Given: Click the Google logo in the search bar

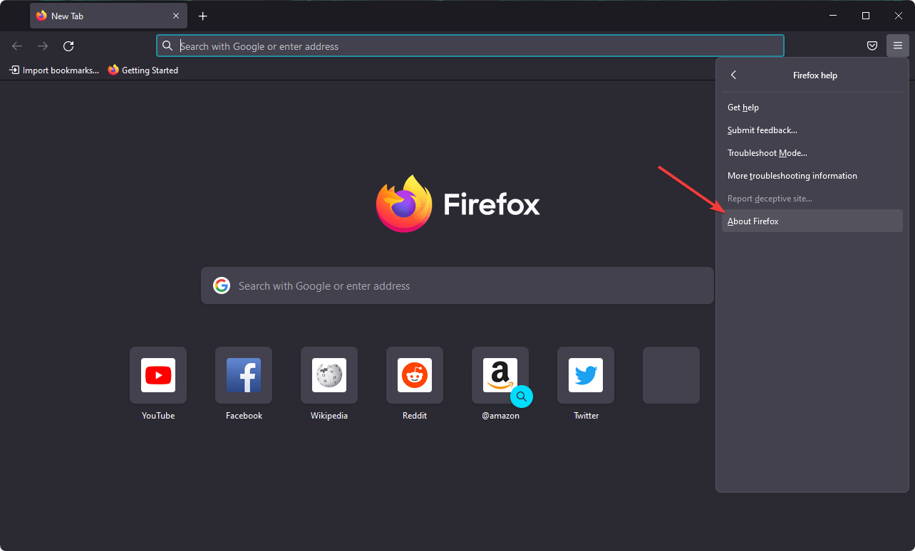Looking at the screenshot, I should click(221, 285).
